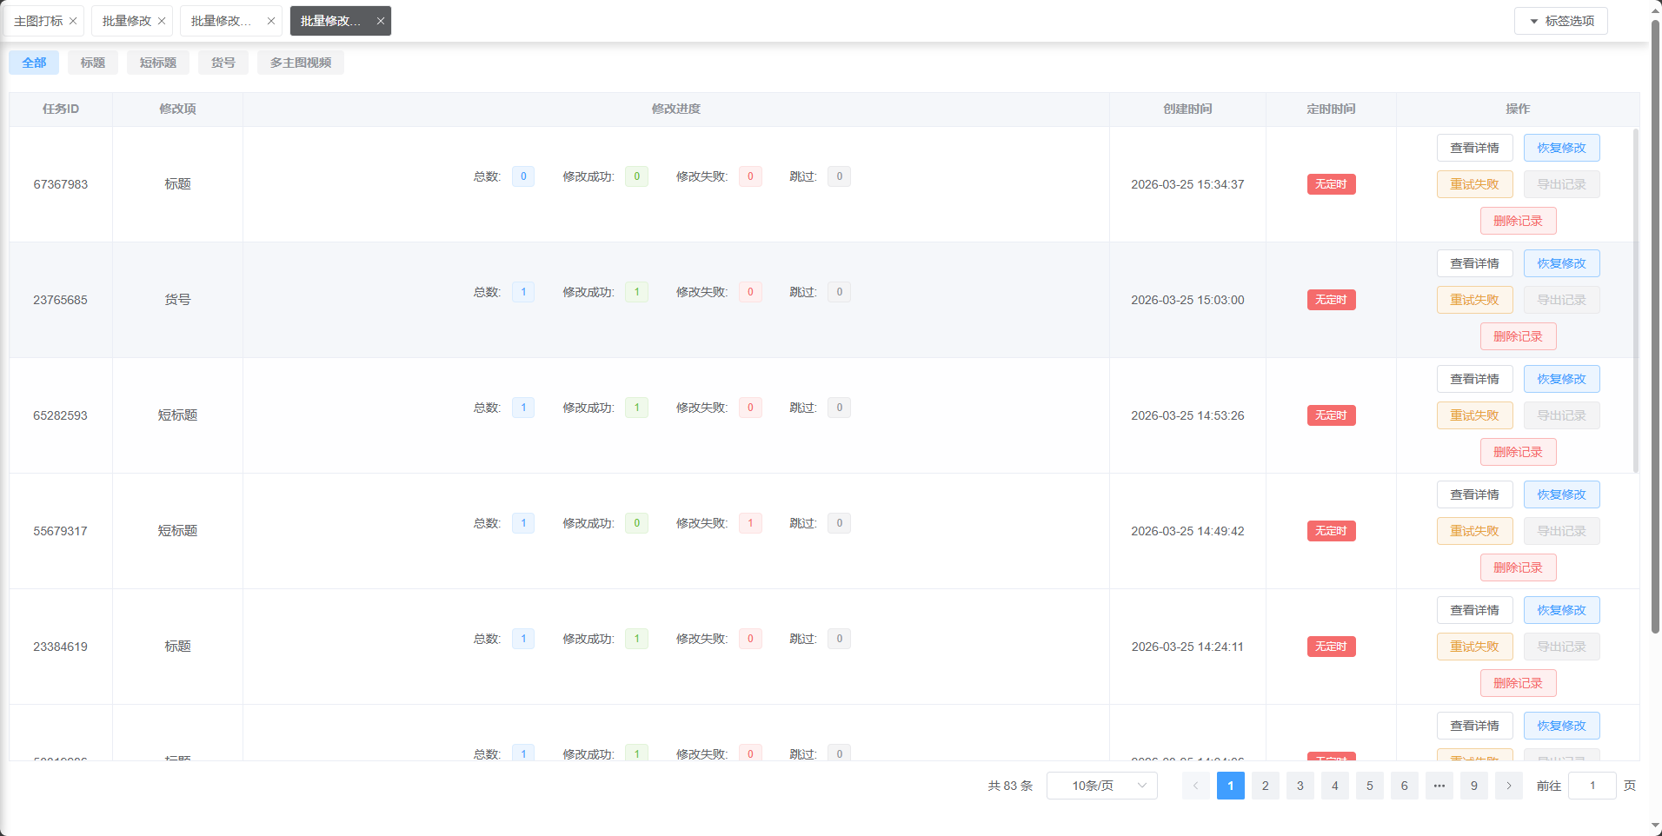Click the main page vertical scrollbar
Viewport: 1662px width, 836px height.
[1655, 348]
